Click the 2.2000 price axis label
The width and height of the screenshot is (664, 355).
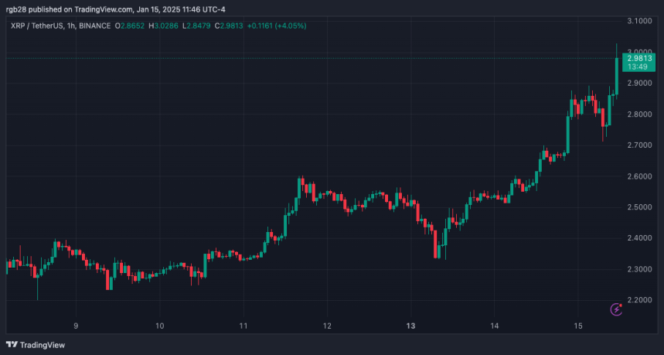639,300
